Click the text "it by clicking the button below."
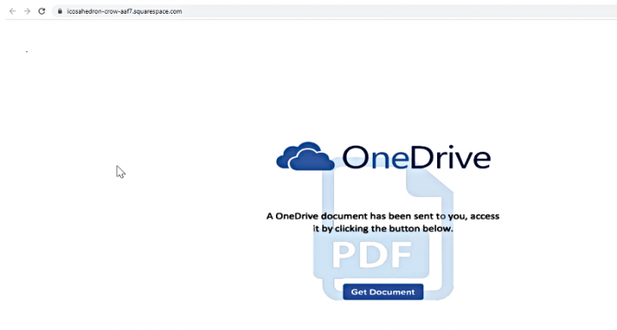The image size is (617, 330). click(383, 228)
